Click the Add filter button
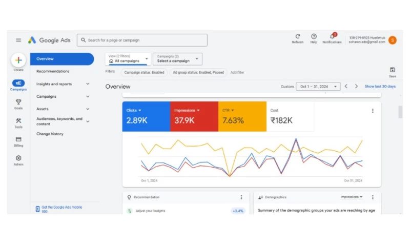This screenshot has width=410, height=246. [x=237, y=72]
